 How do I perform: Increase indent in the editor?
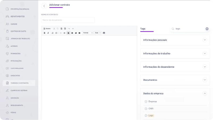click(x=64, y=33)
